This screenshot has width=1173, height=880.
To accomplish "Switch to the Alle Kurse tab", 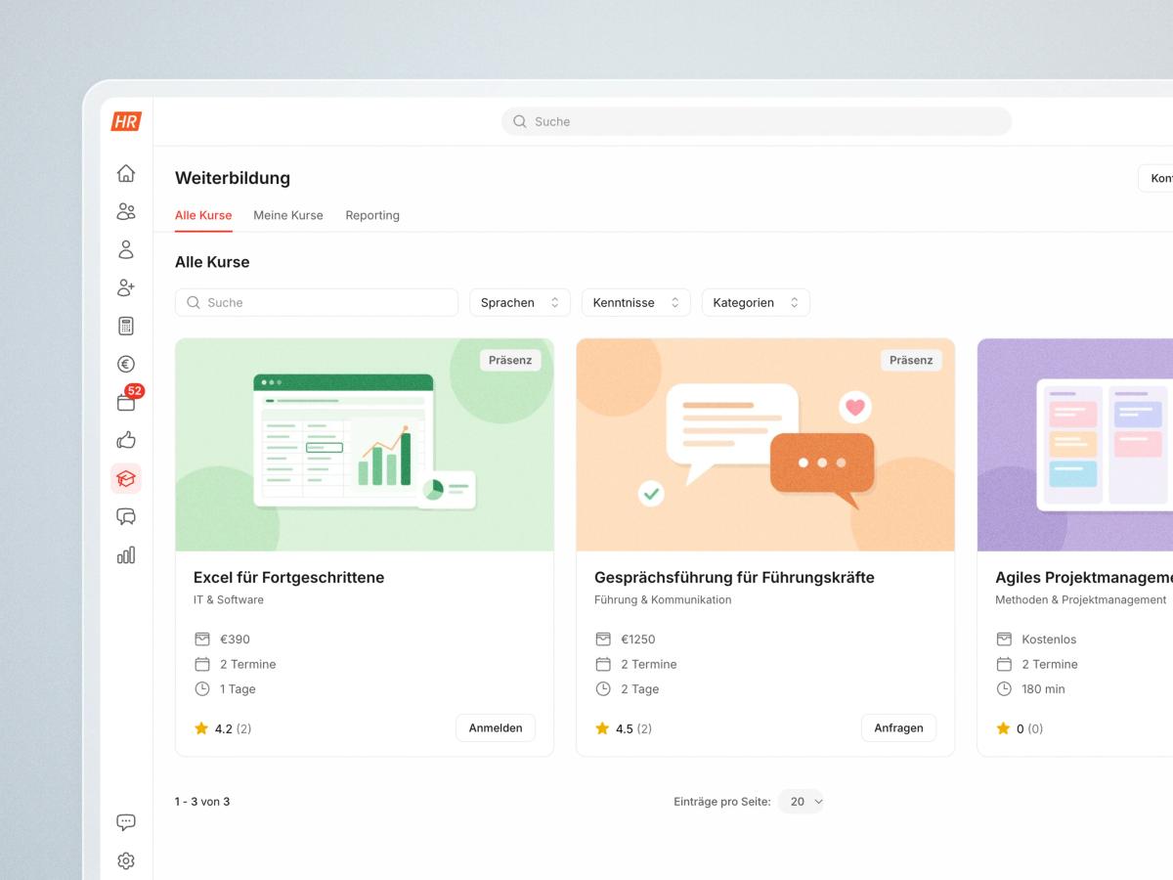I will click(x=203, y=215).
